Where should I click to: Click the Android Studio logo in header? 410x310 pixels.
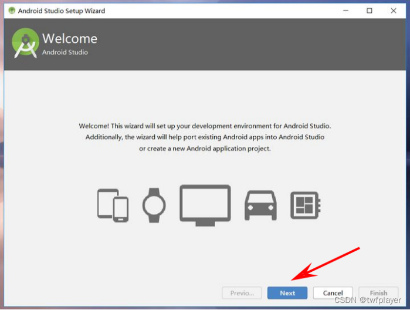pos(25,43)
